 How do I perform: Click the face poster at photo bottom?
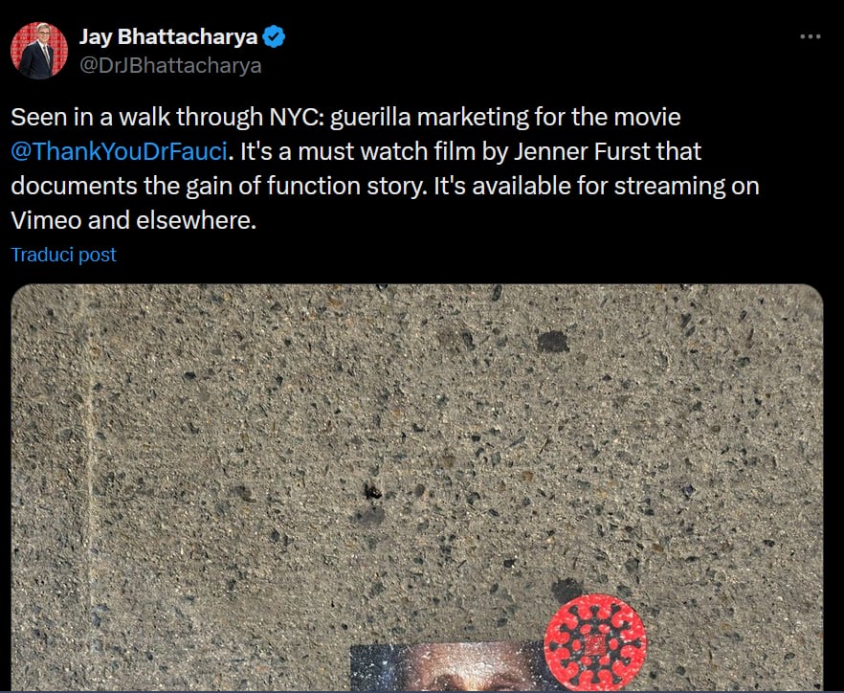[x=450, y=666]
